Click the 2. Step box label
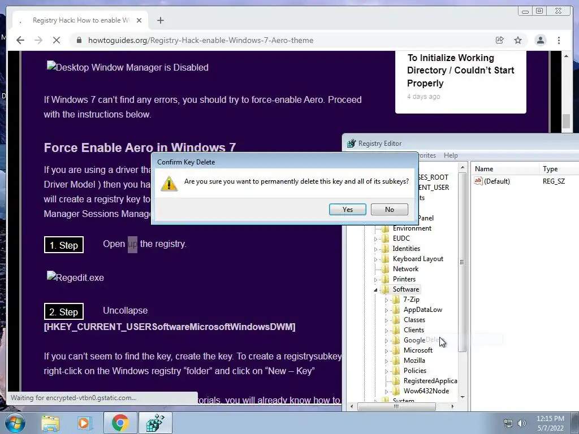579x434 pixels. (x=64, y=311)
